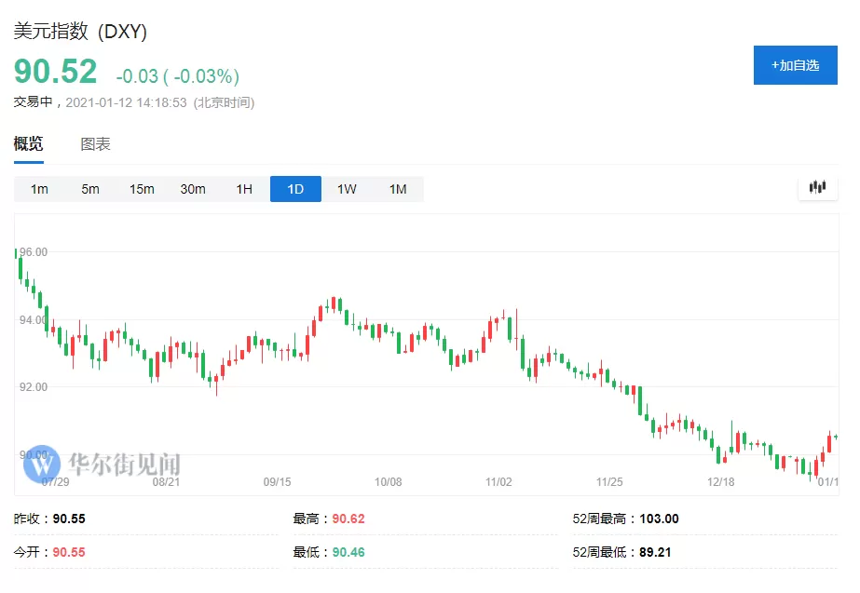Switch to the 图表 chart tab

click(95, 144)
